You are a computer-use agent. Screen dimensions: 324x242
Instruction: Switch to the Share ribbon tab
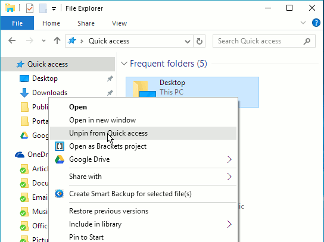click(86, 23)
